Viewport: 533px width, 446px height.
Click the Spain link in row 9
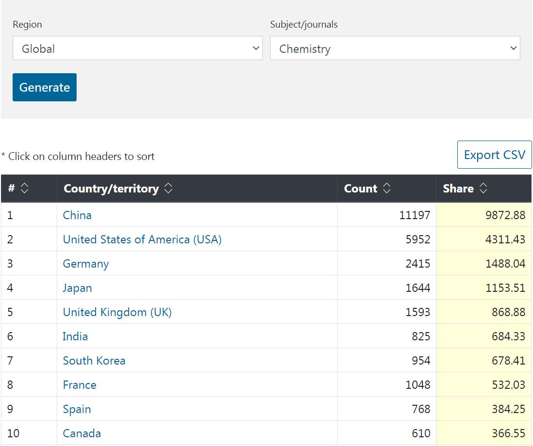pyautogui.click(x=77, y=409)
